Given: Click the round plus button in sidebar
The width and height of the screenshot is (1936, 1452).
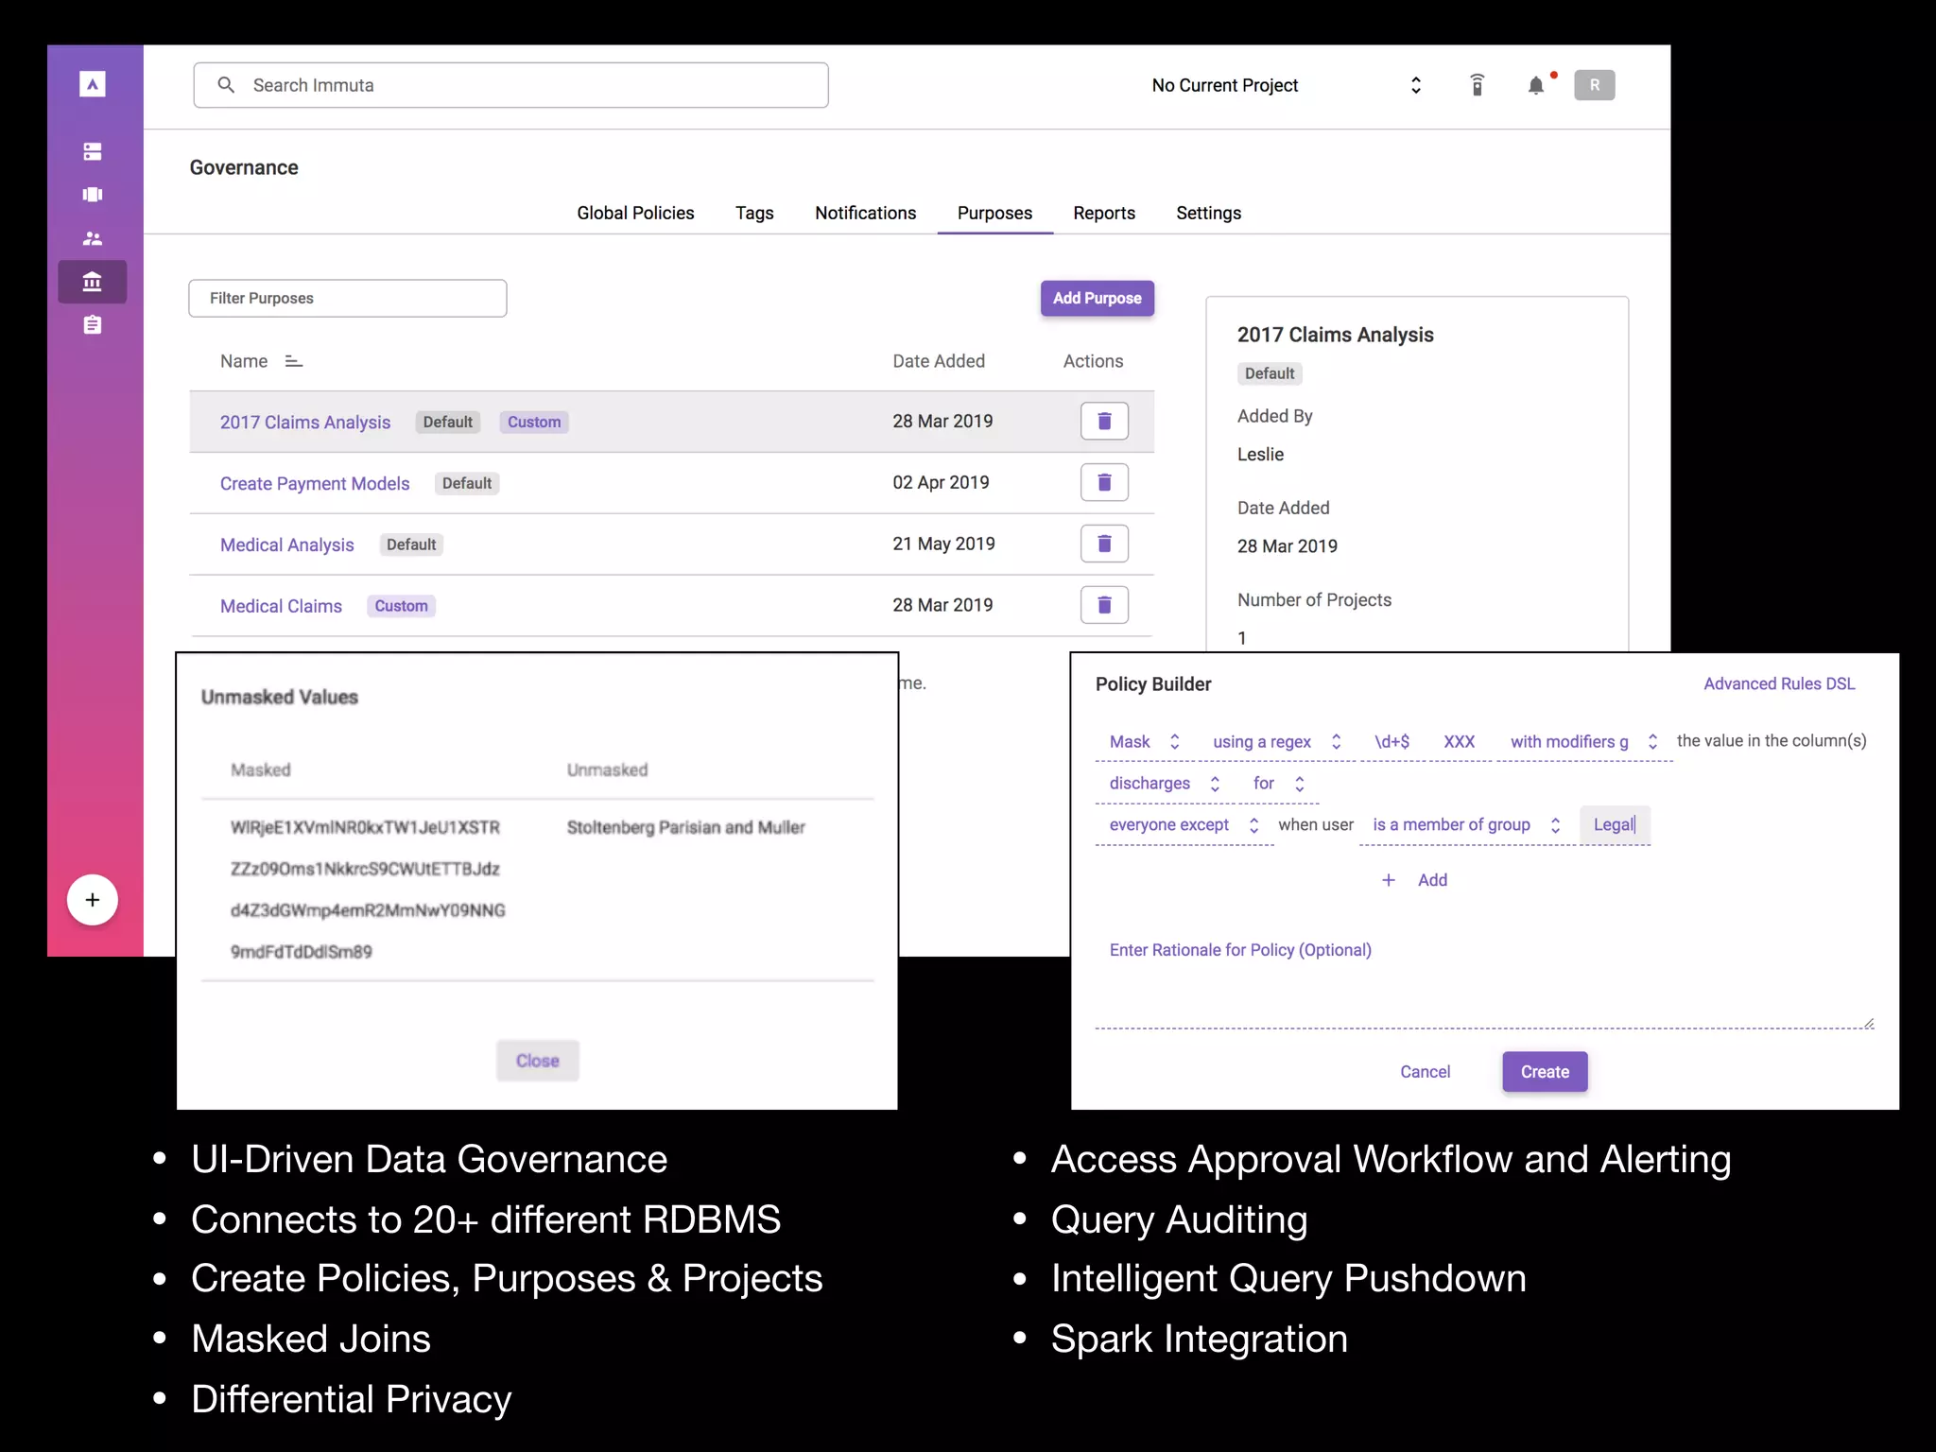Looking at the screenshot, I should point(92,900).
